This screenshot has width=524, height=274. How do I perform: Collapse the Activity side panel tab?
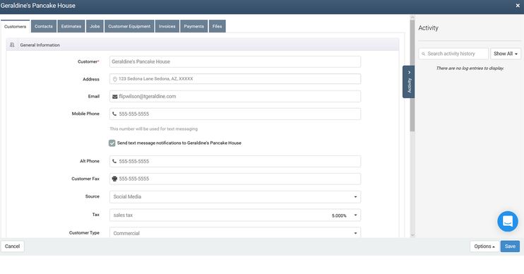pyautogui.click(x=409, y=82)
